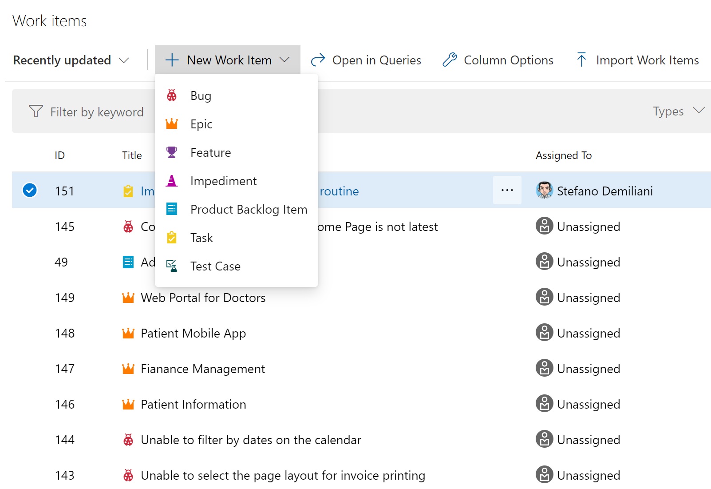Open Column Options
This screenshot has width=711, height=489.
point(498,60)
